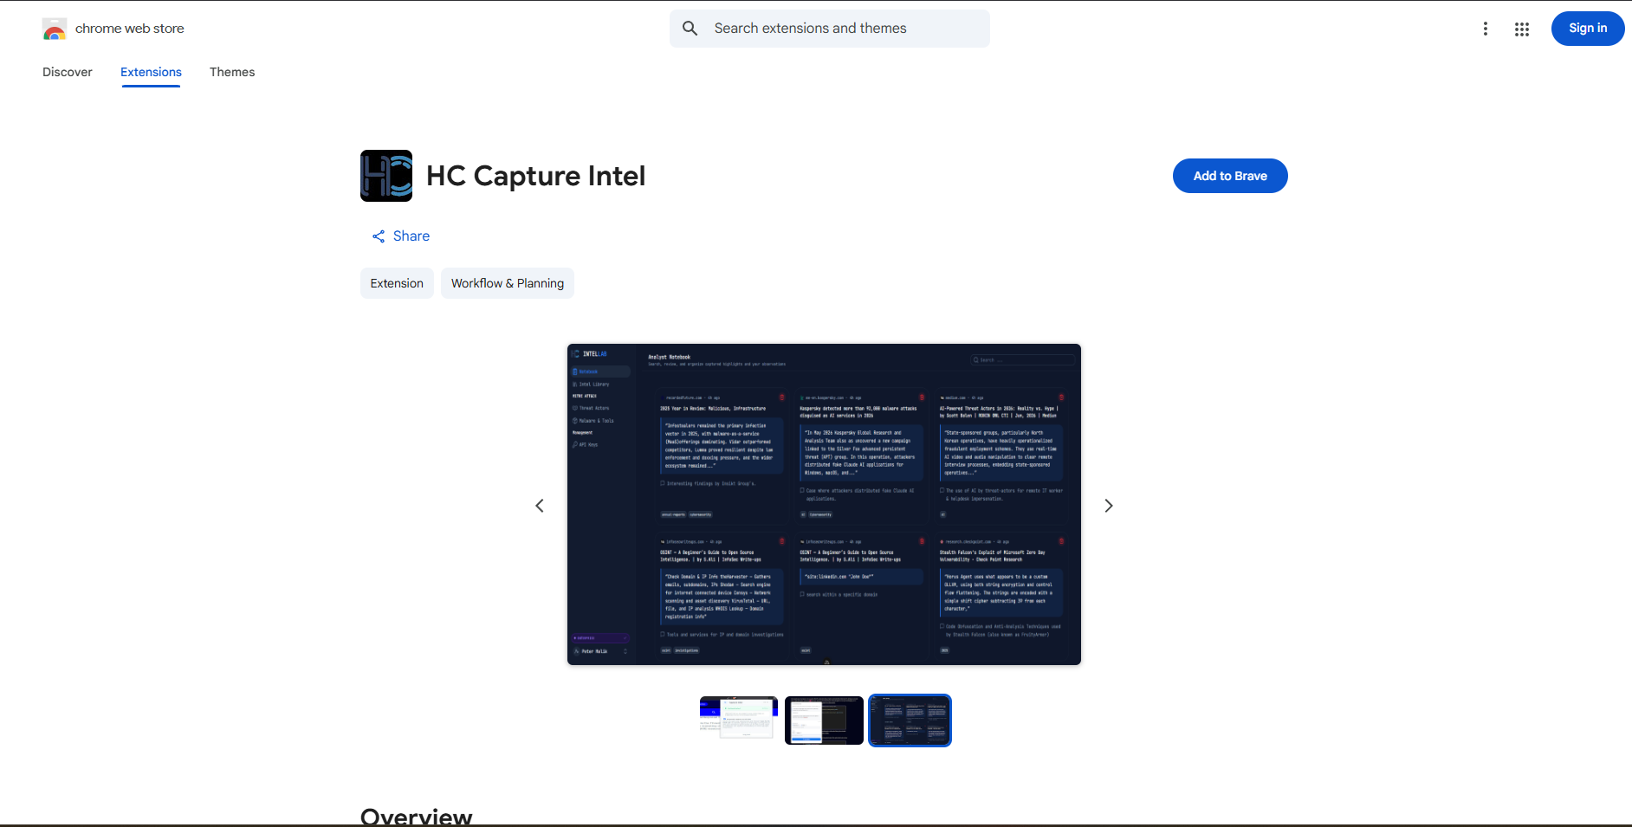This screenshot has height=827, width=1632.
Task: Click the Overview heading
Action: point(417,817)
